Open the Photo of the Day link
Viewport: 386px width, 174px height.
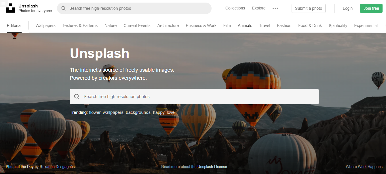tap(20, 167)
